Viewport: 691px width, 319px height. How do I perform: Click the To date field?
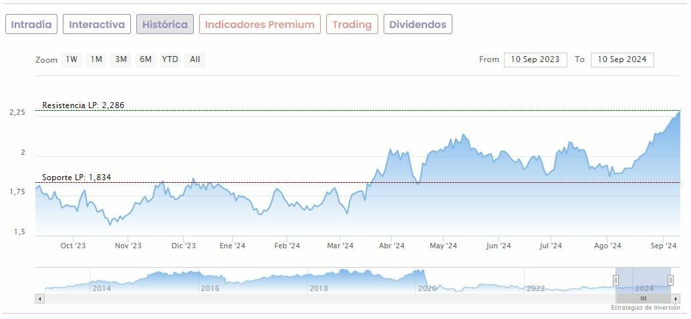pos(622,59)
